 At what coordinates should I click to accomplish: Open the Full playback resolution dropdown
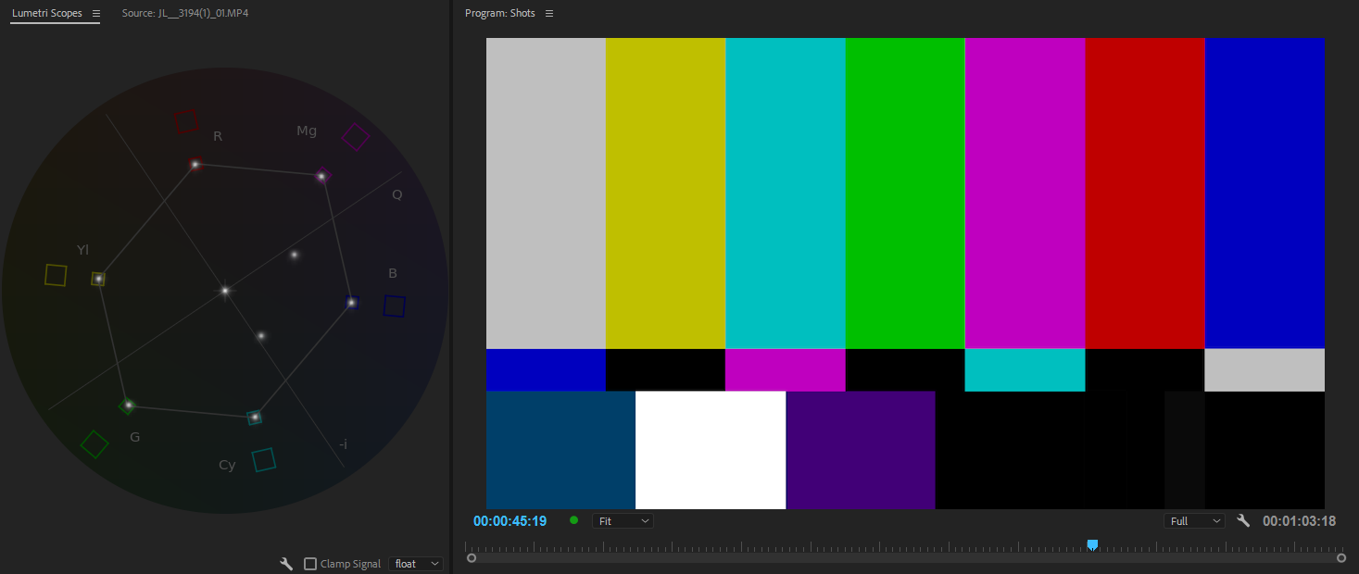tap(1194, 520)
